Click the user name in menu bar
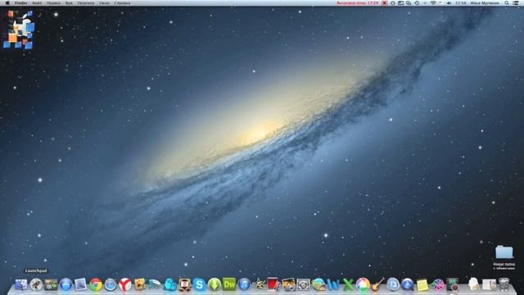The height and width of the screenshot is (295, 524). pos(485,3)
